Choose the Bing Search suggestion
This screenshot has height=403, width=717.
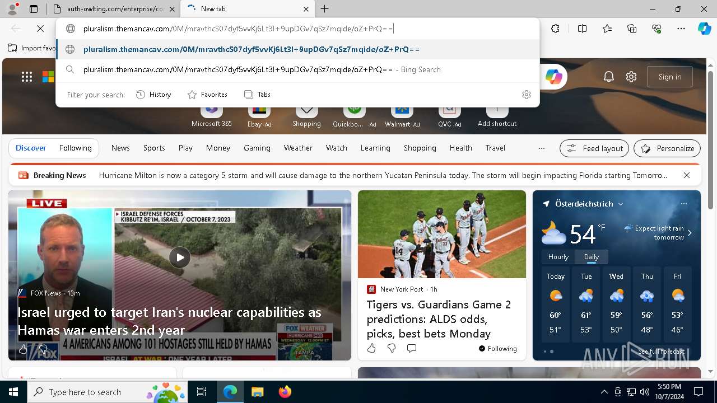298,69
